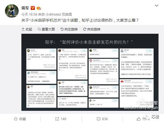Click the clockwise rotate arrow icon

point(85,29)
